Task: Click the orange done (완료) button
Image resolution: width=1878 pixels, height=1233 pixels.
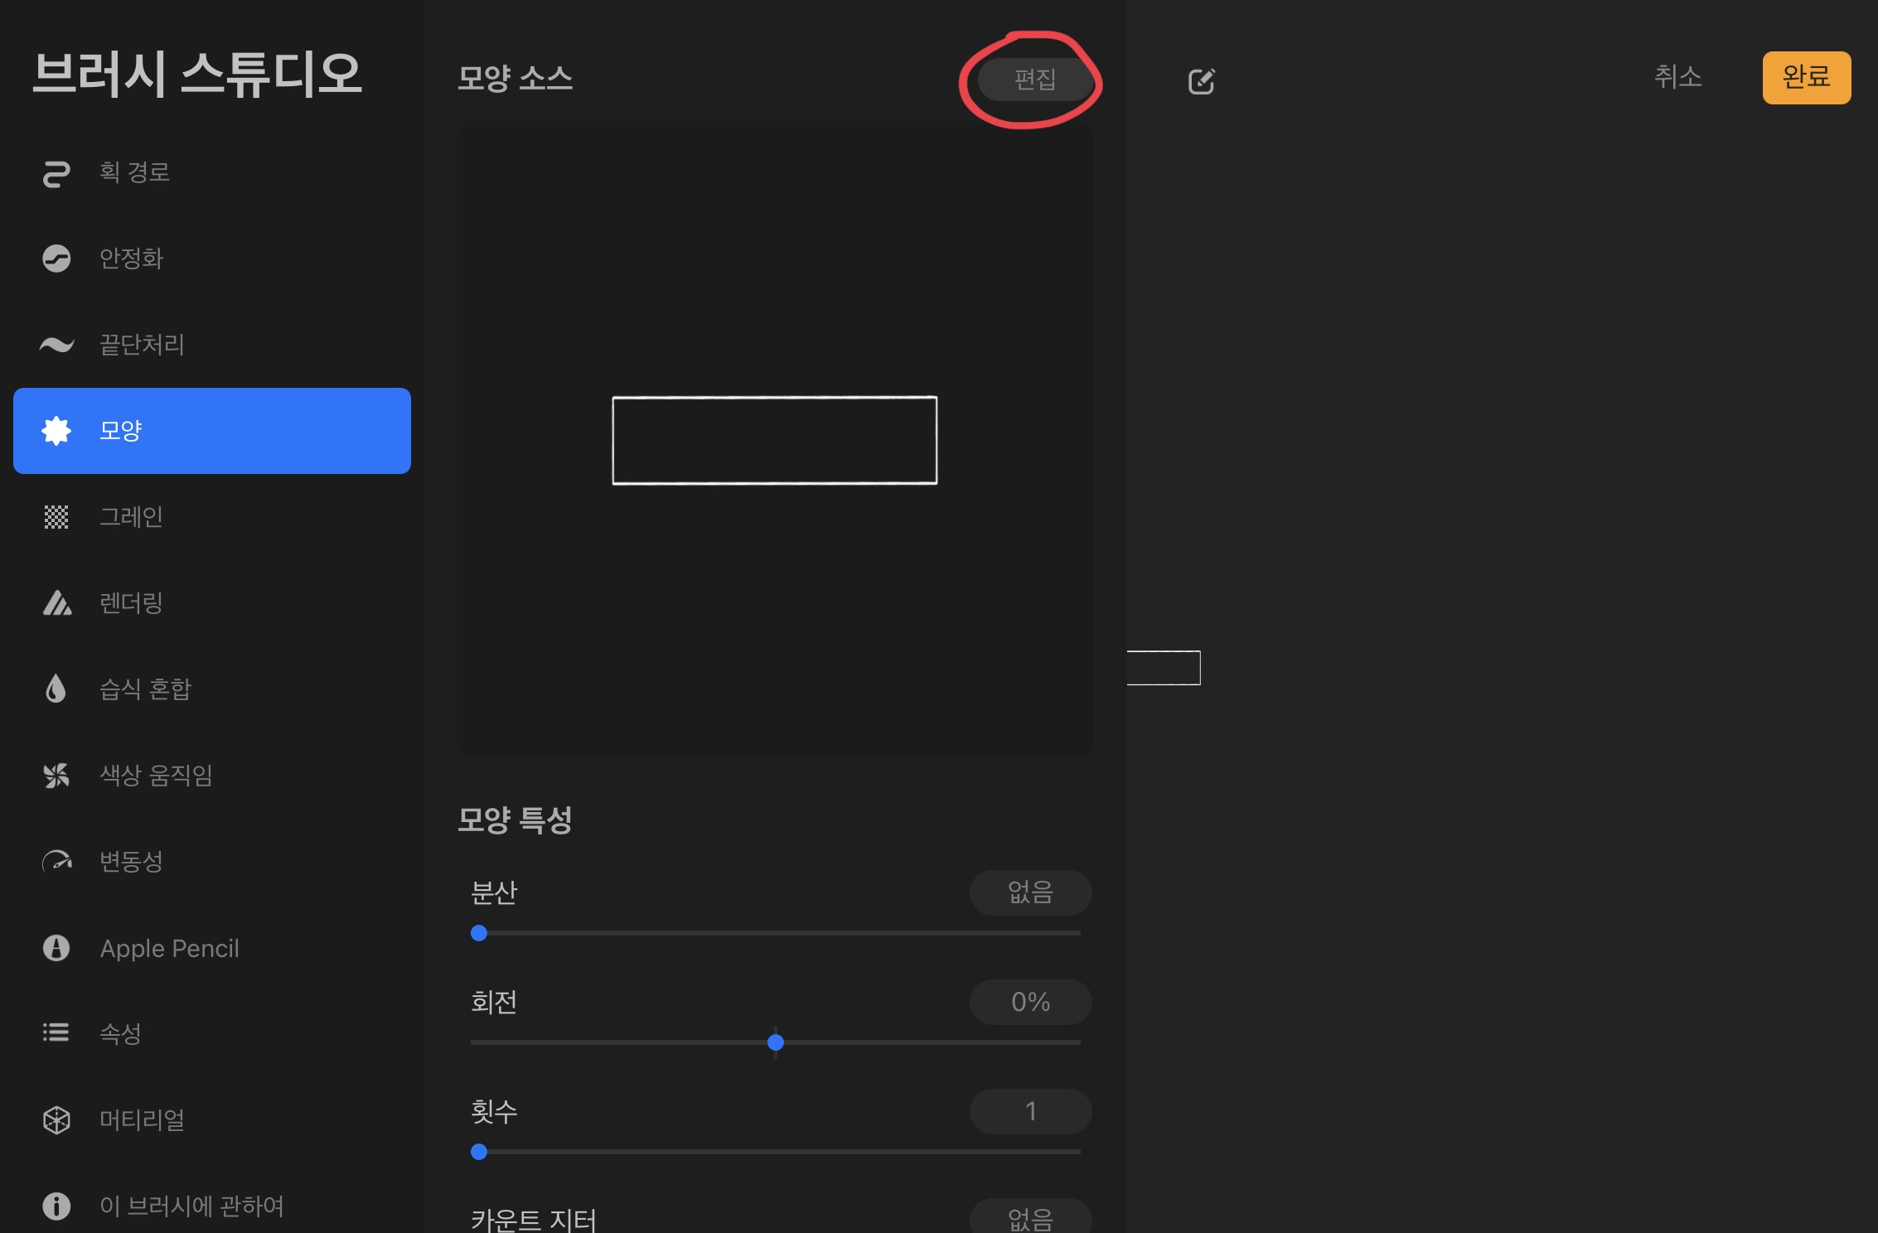Action: point(1806,77)
